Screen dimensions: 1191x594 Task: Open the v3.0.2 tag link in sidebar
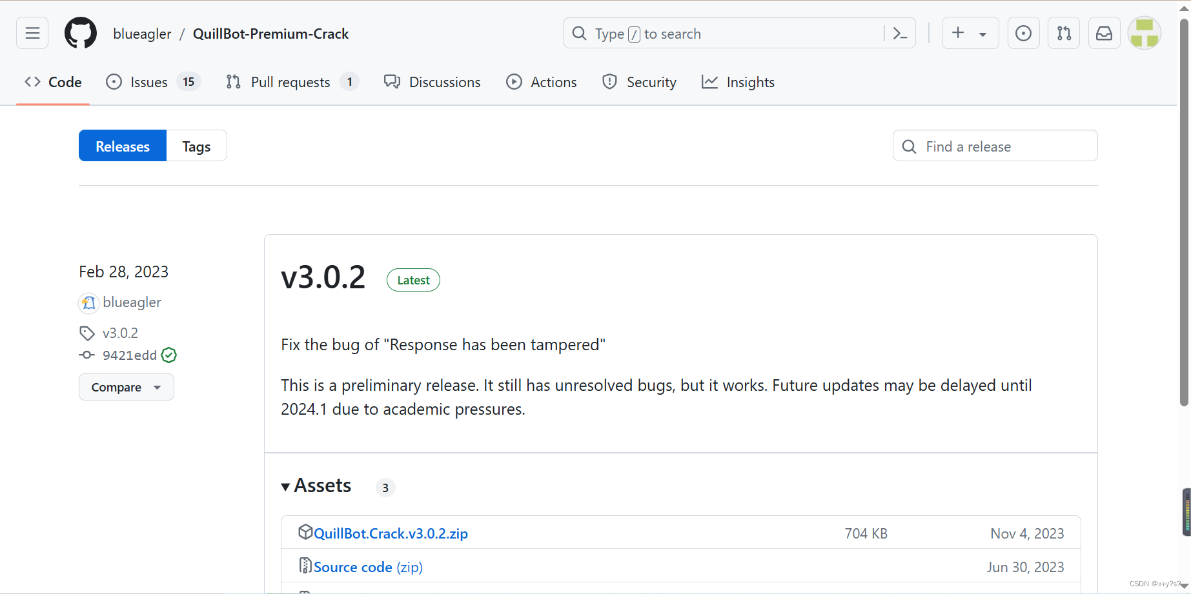(x=120, y=333)
